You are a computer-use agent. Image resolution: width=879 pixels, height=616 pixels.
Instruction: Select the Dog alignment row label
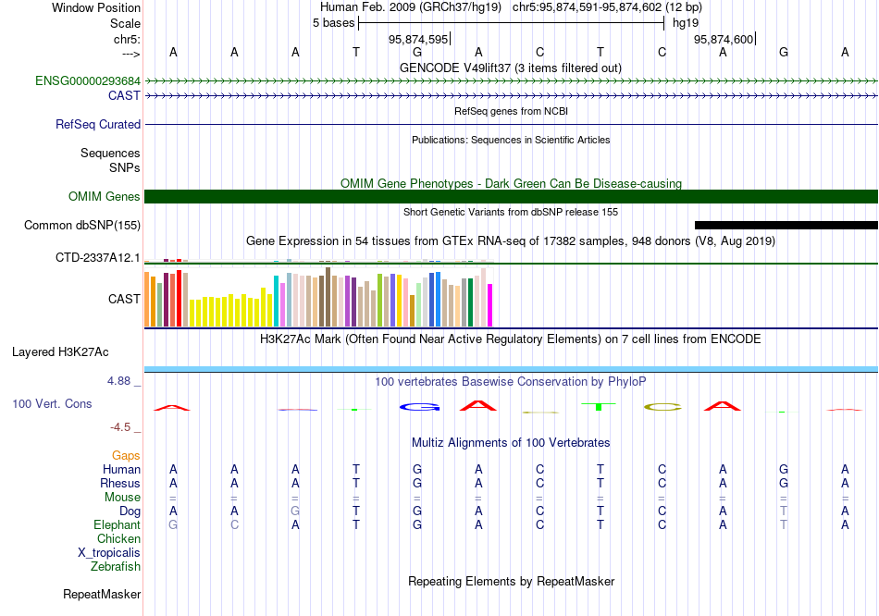tap(130, 511)
